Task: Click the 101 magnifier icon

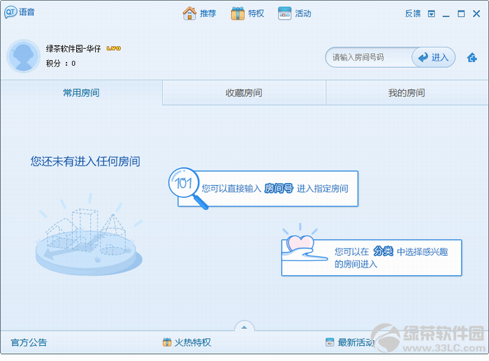Action: coord(187,188)
